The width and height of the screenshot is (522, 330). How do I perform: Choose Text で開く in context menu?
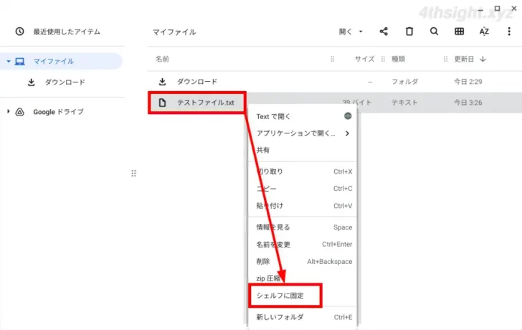[303, 116]
